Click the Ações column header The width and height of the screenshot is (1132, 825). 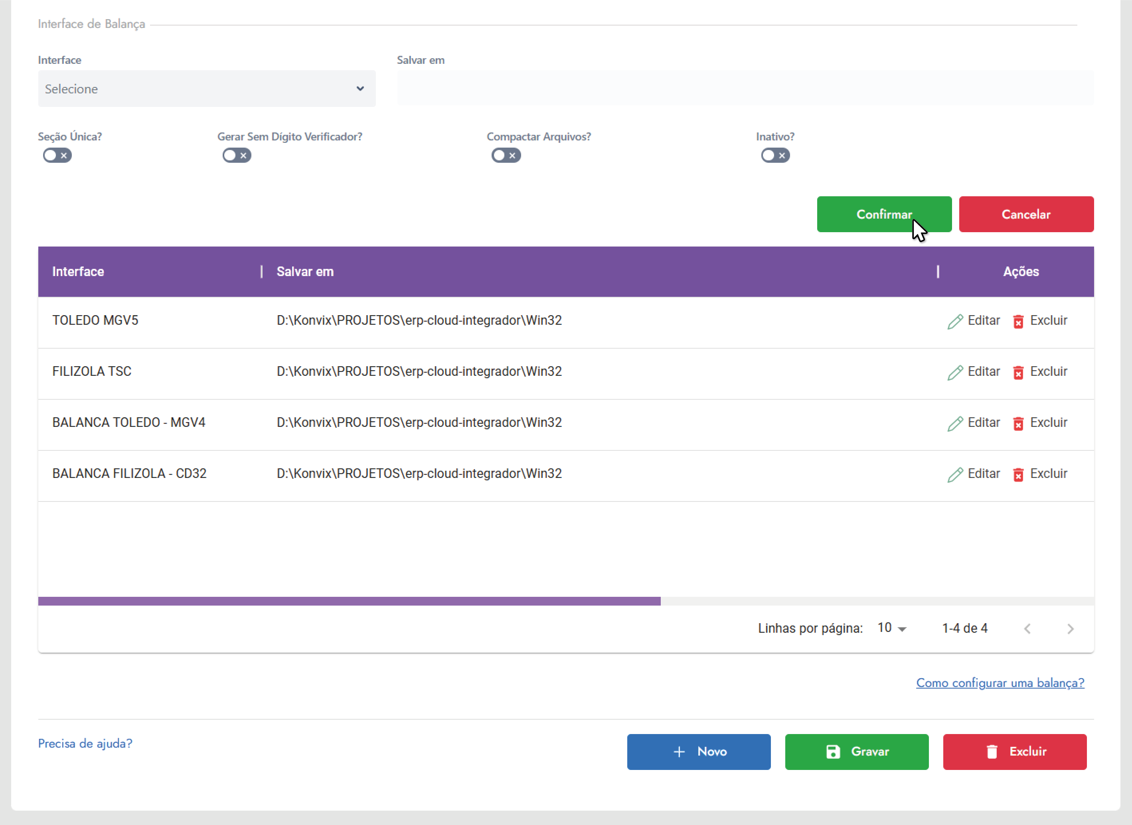(1021, 272)
